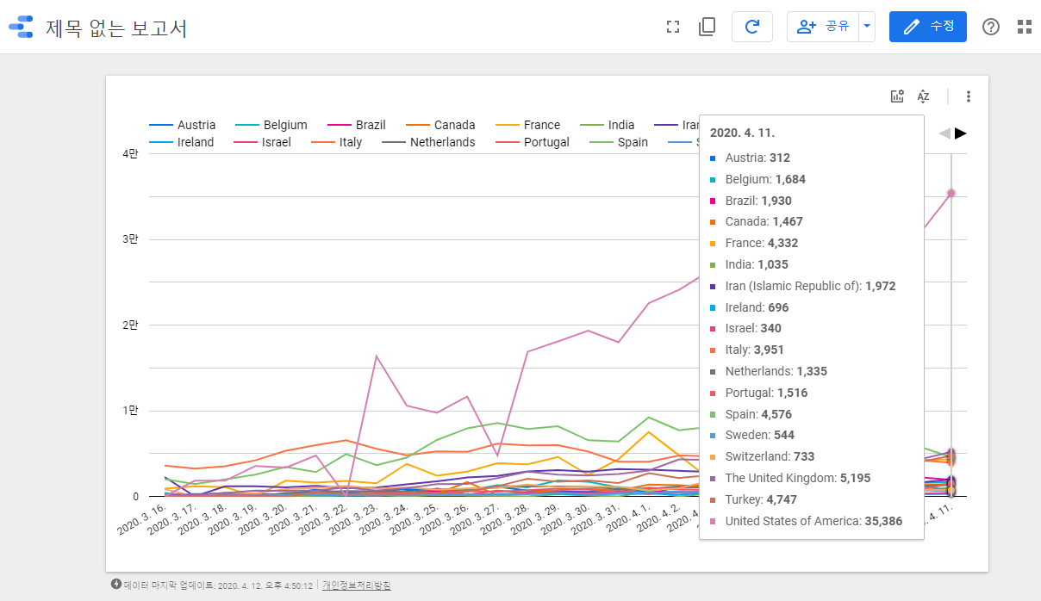This screenshot has height=601, width=1041.
Task: Open the 공유 share button
Action: pyautogui.click(x=822, y=27)
